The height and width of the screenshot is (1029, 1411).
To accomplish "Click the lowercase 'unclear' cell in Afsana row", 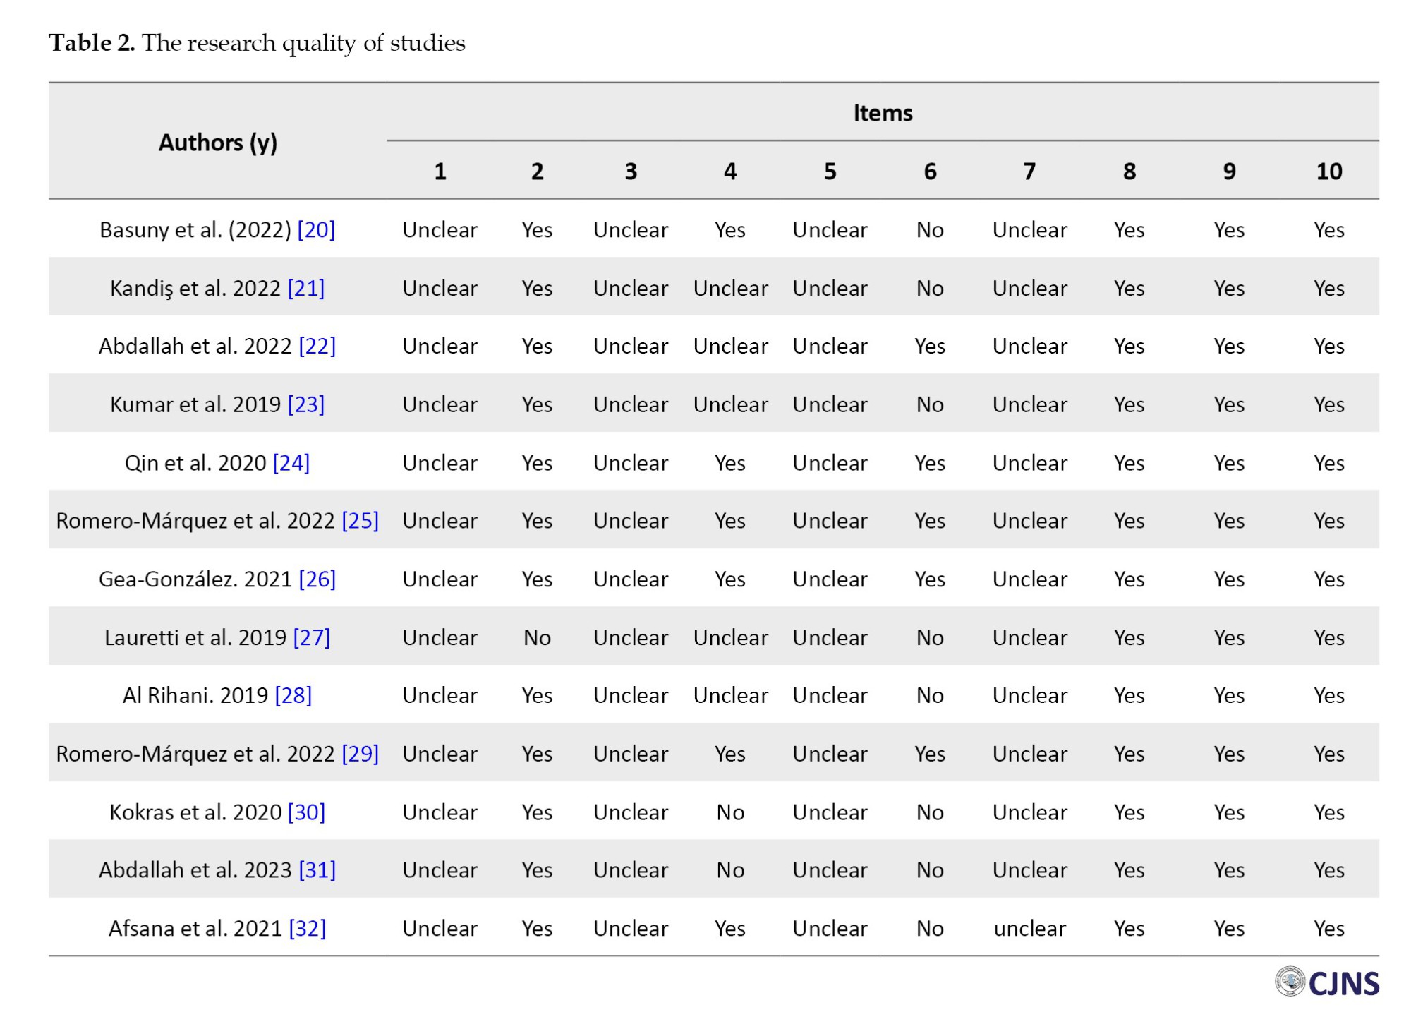I will coord(1029,929).
